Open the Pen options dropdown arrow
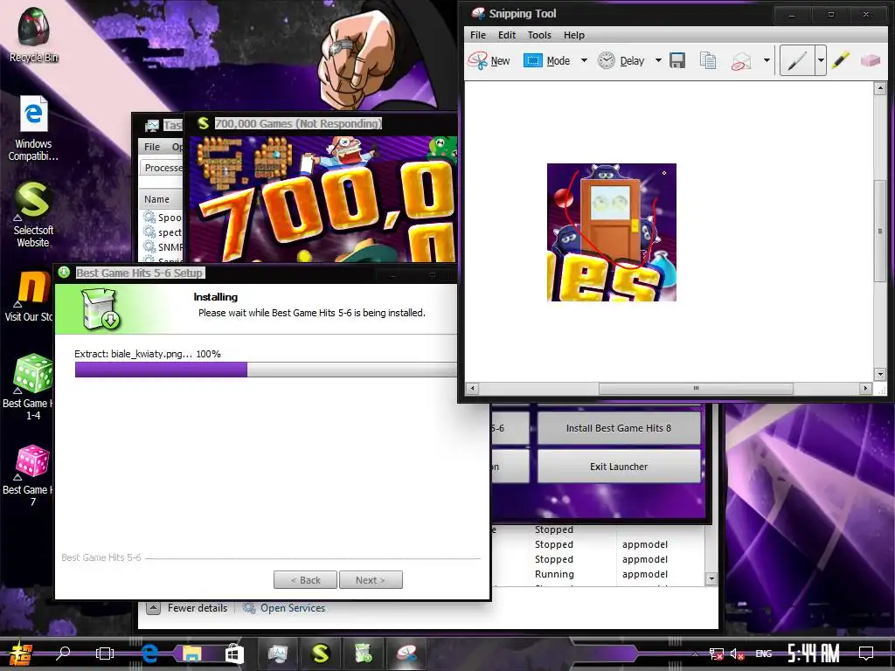895x671 pixels. click(x=821, y=60)
